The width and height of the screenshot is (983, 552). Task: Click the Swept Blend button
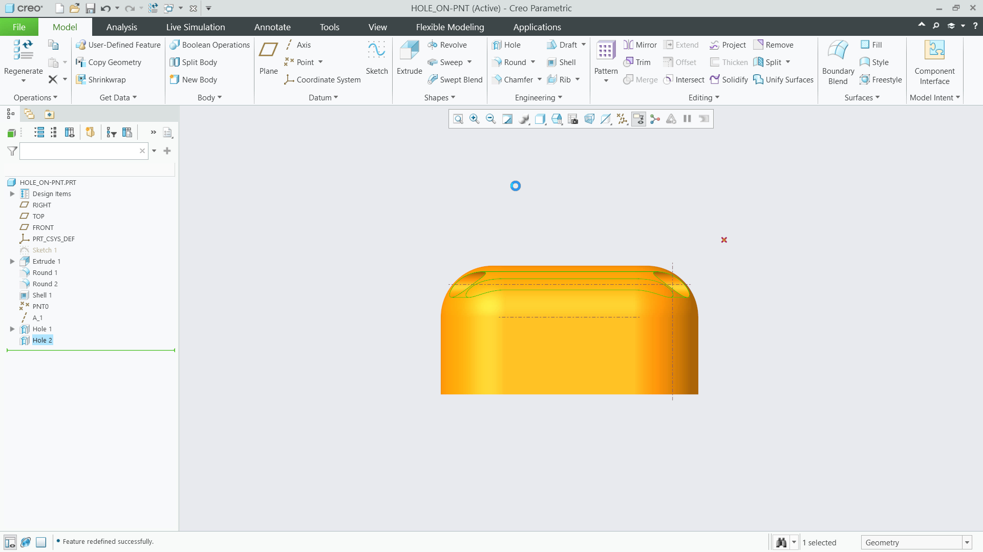pos(455,80)
